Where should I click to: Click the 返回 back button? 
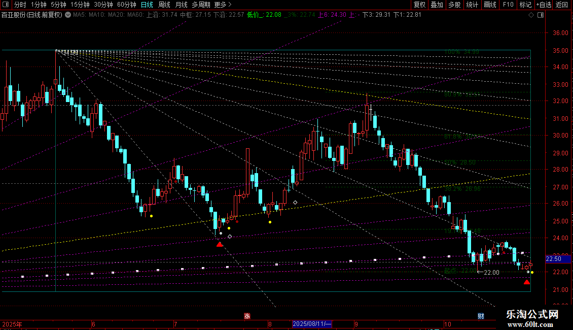562,5
